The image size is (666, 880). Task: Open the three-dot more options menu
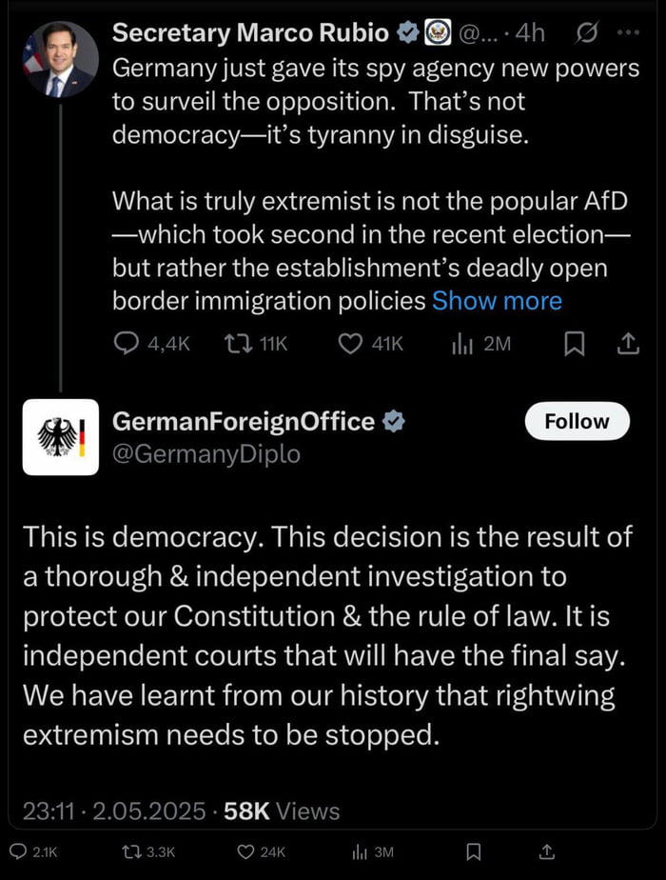tap(629, 31)
